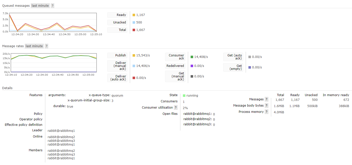Viewport: 352px width, 165px height.
Task: Open help for Message rates section
Action: tap(47, 46)
